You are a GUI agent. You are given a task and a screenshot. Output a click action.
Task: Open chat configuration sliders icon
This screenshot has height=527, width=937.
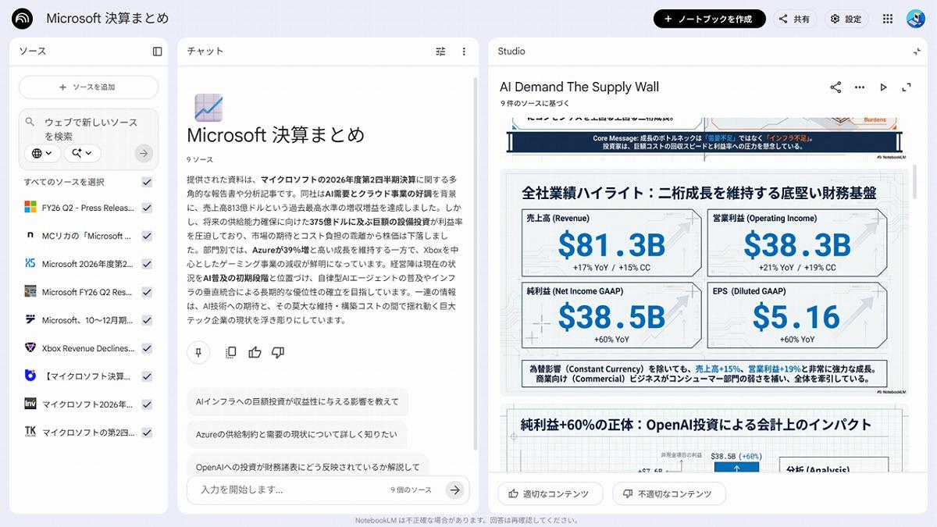(440, 52)
